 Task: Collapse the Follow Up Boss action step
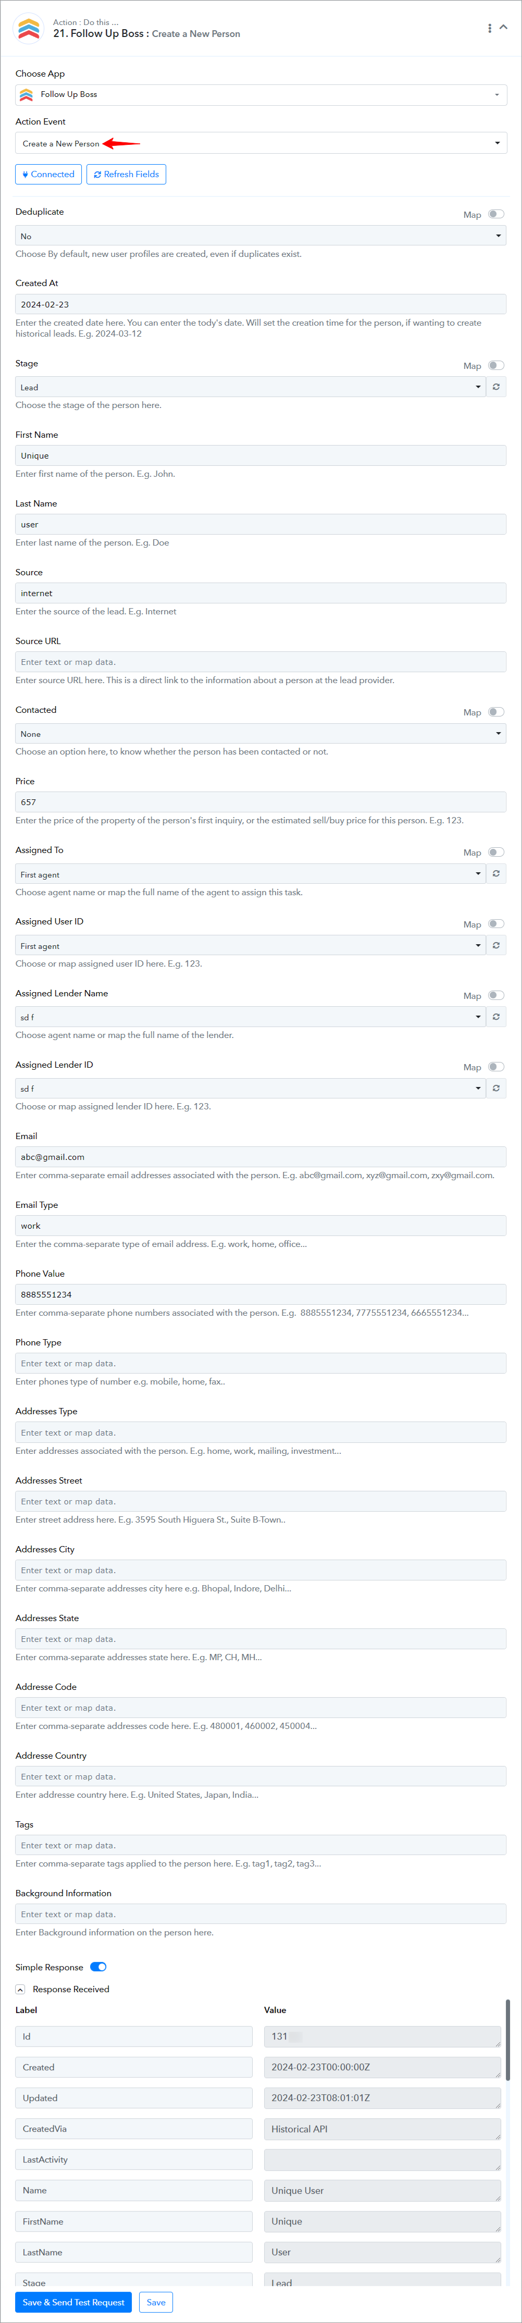(504, 28)
